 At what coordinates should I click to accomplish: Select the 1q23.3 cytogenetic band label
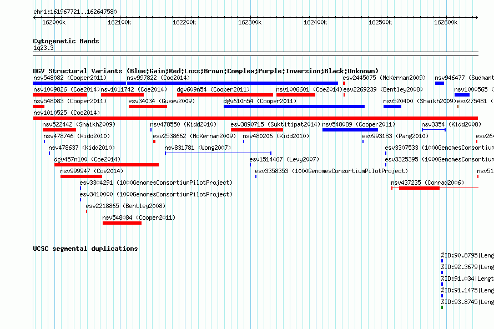(43, 48)
